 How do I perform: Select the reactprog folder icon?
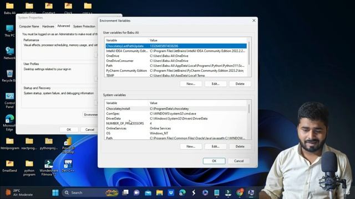coord(29,144)
